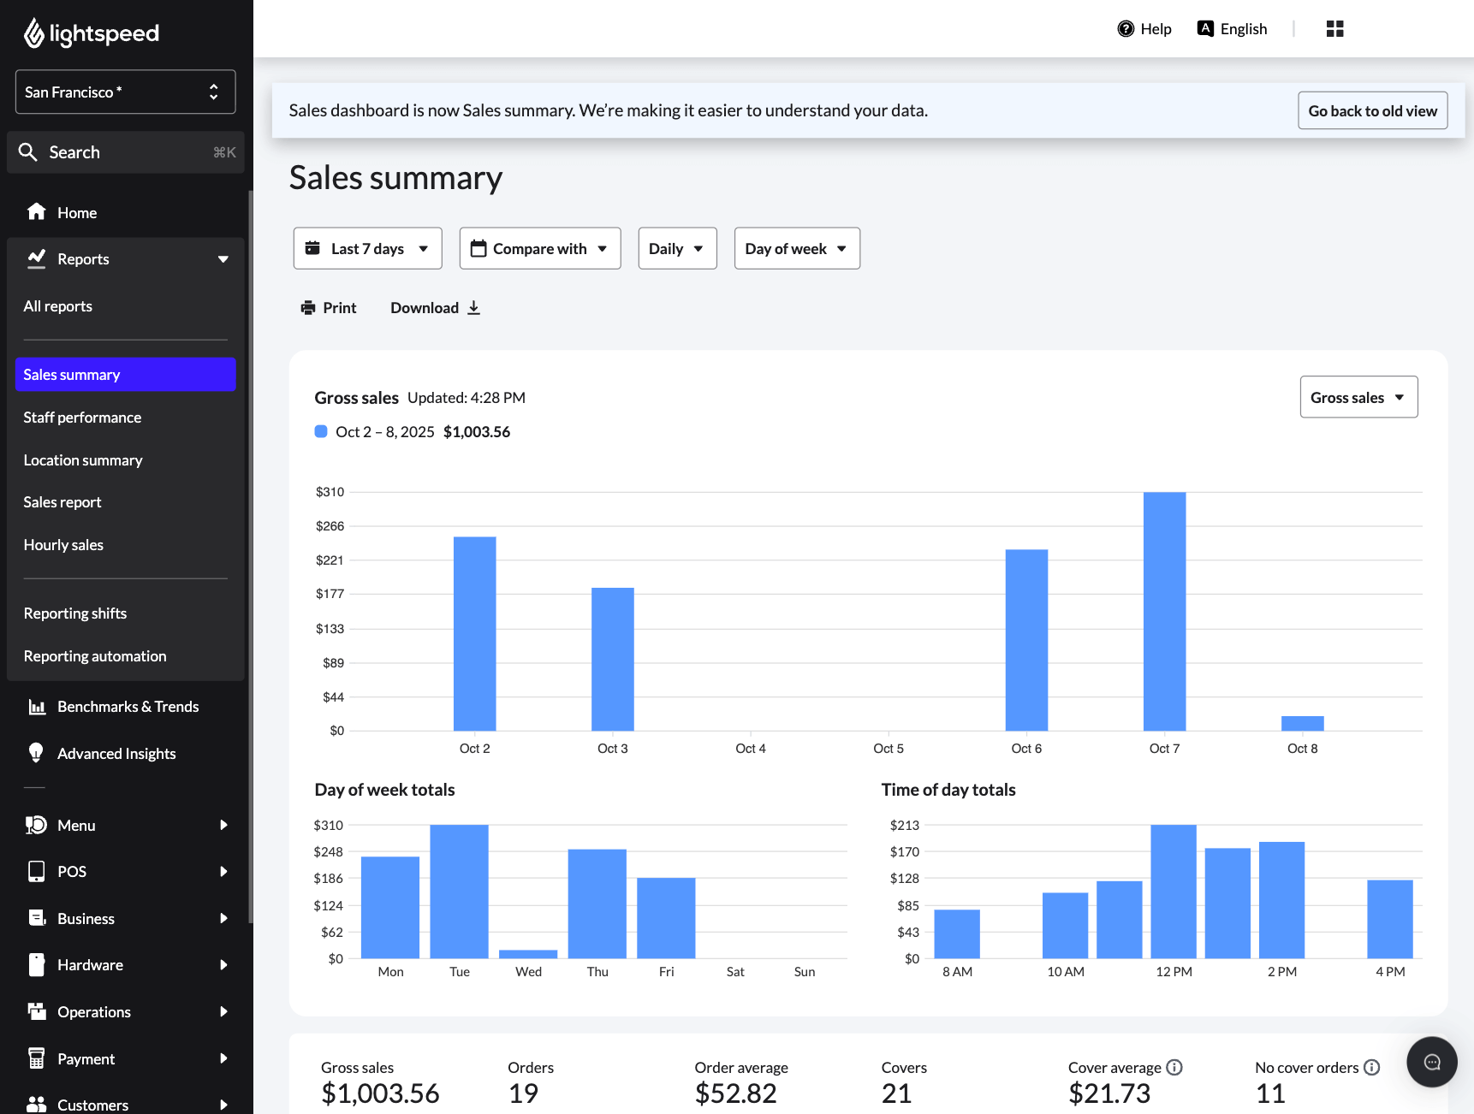Open the apps grid in the header
This screenshot has width=1474, height=1114.
(x=1334, y=28)
